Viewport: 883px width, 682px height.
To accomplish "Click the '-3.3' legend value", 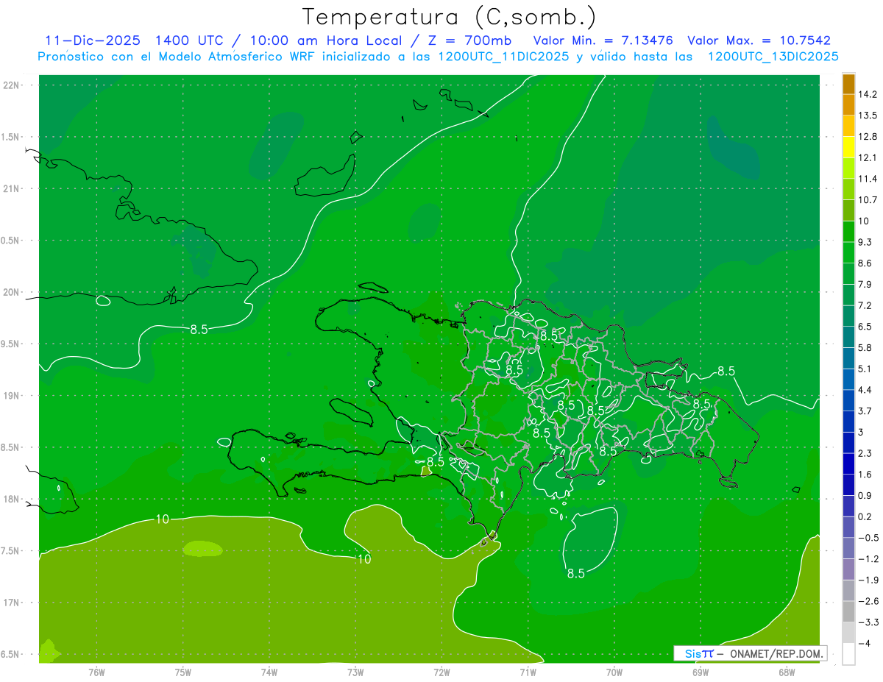I will (x=868, y=622).
